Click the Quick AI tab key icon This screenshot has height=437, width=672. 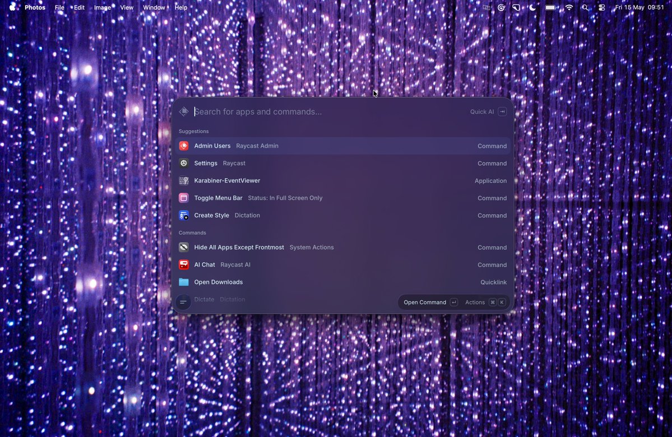coord(502,112)
